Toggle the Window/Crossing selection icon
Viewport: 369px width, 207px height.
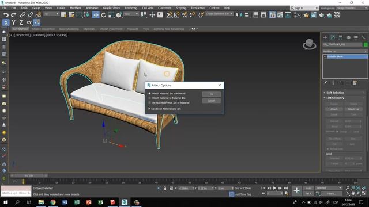click(x=87, y=15)
